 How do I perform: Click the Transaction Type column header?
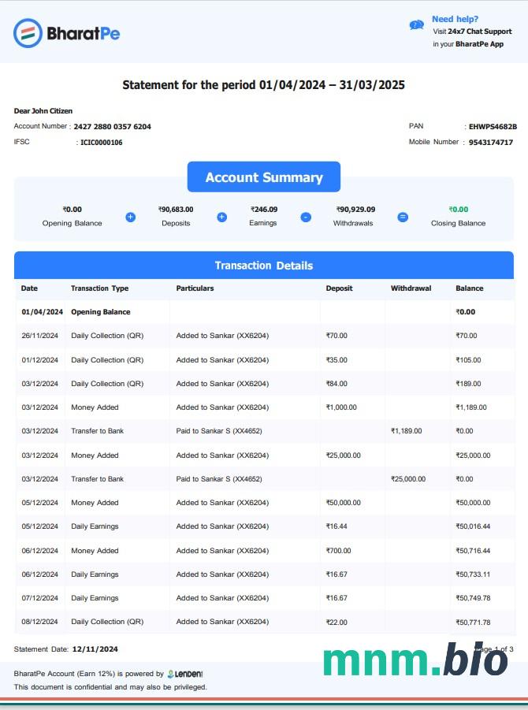coord(99,288)
